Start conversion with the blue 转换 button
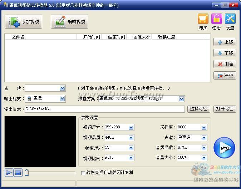241x189 pixels. pyautogui.click(x=224, y=148)
